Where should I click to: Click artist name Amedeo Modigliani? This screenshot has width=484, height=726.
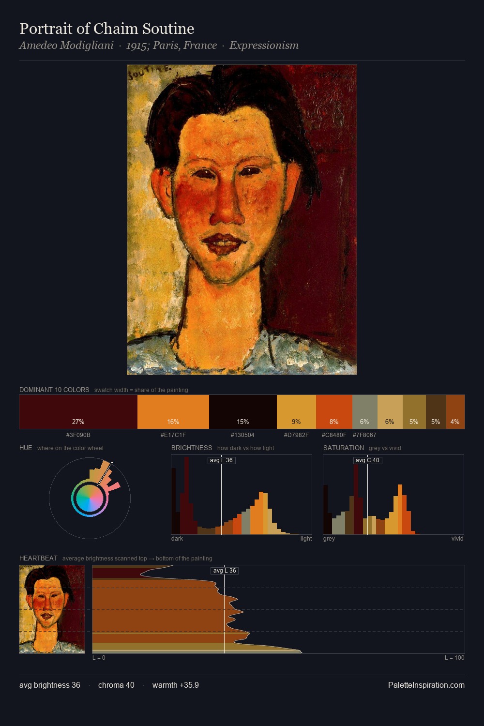66,45
